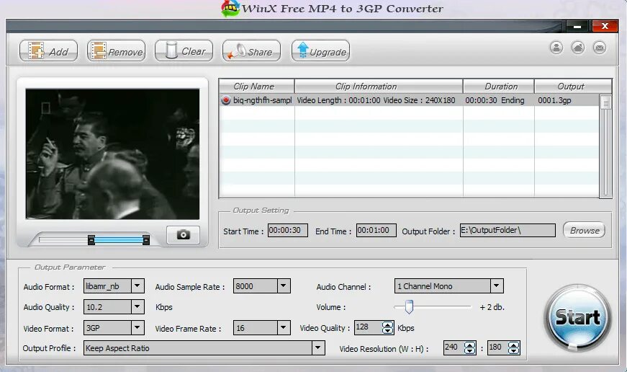Click the email envelope icon

tap(600, 48)
